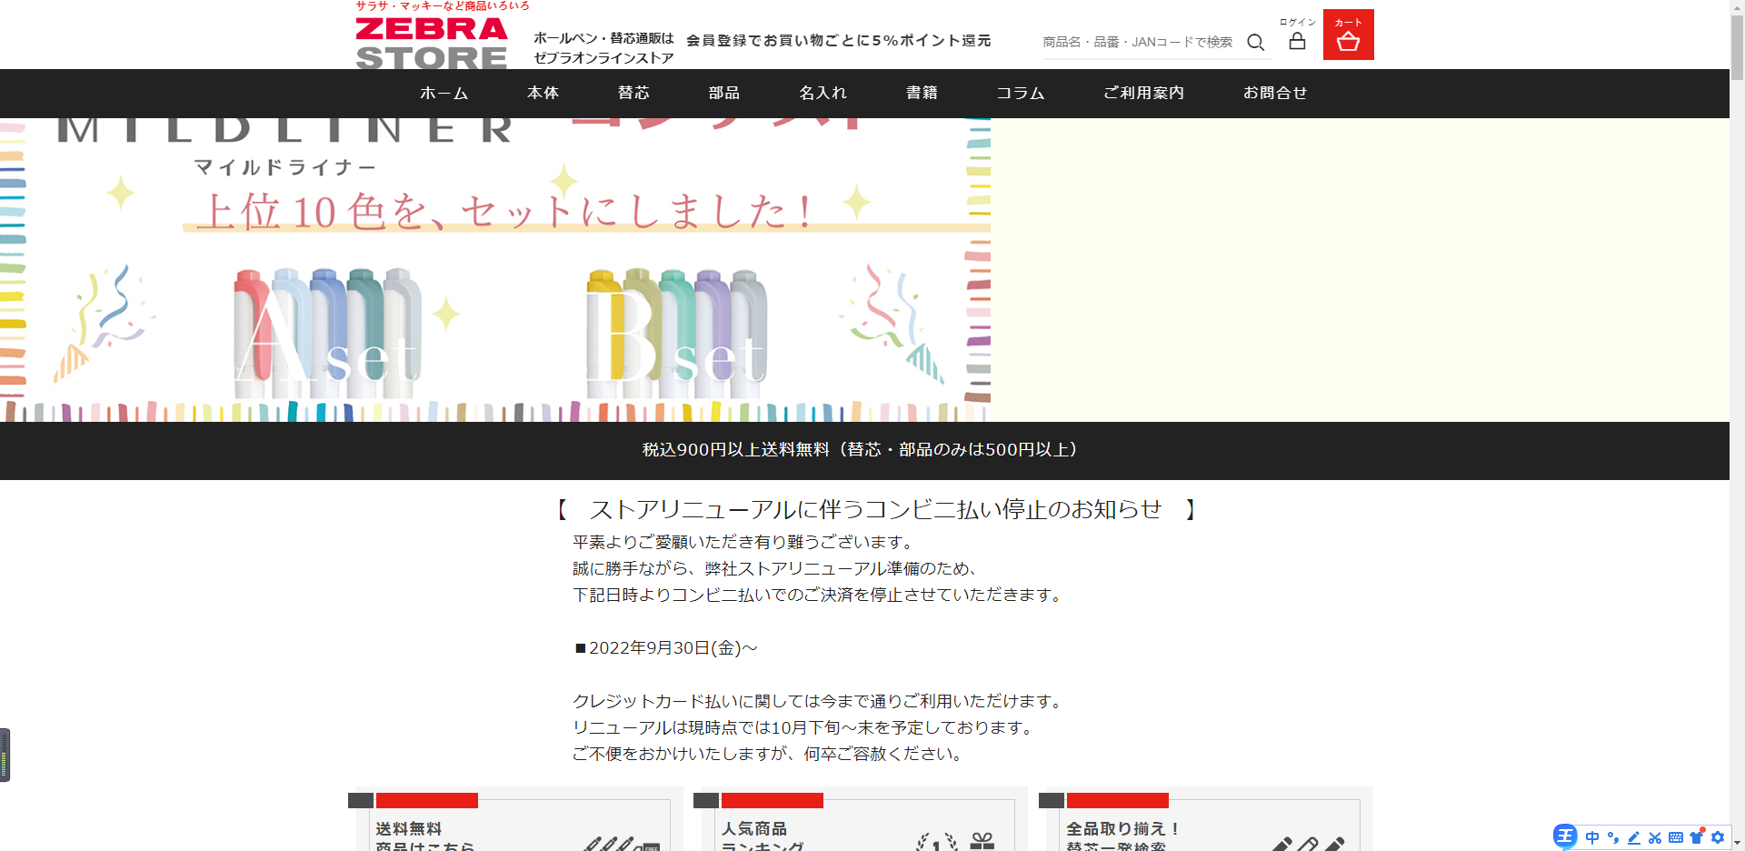Open the red cart basket button
This screenshot has width=1745, height=851.
(x=1349, y=35)
